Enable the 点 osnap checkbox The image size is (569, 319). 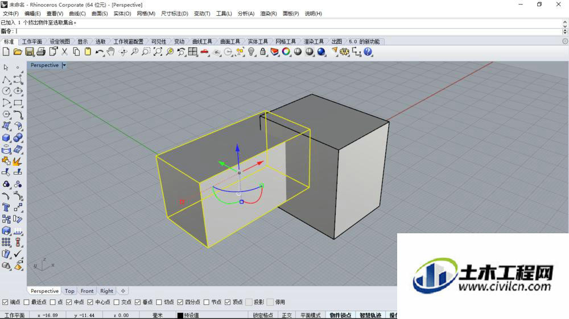(x=53, y=302)
